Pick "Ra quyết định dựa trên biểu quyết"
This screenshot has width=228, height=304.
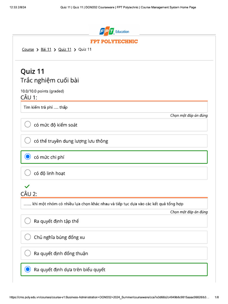(28, 270)
